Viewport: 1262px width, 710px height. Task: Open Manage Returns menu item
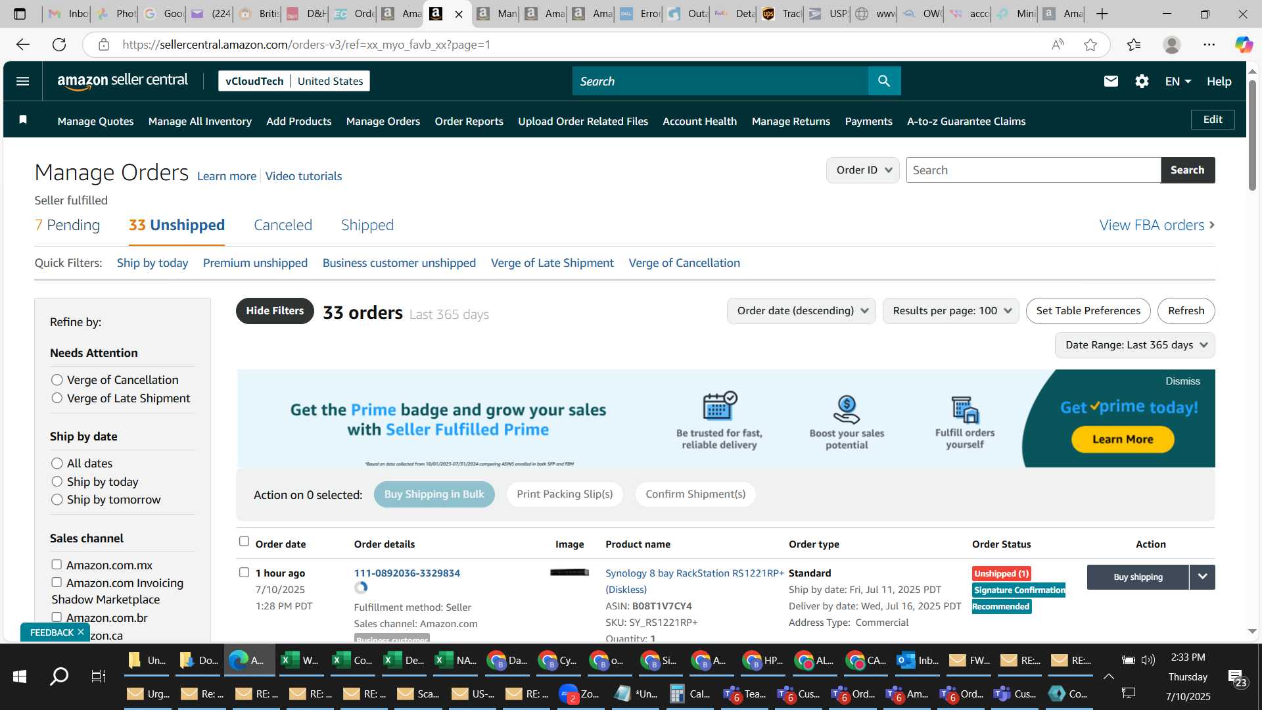tap(791, 121)
